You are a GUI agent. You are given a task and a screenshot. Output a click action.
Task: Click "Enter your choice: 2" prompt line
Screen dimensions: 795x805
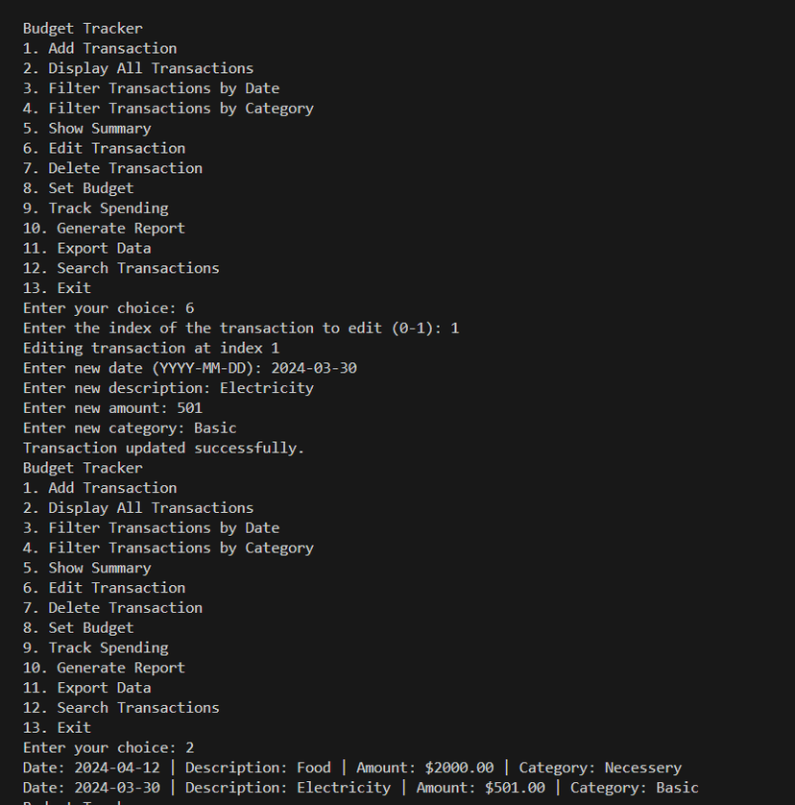point(108,747)
